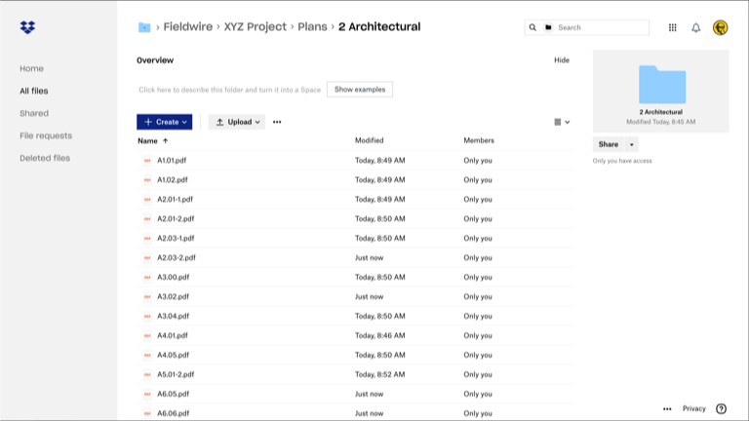Hide the Overview section

pos(562,60)
